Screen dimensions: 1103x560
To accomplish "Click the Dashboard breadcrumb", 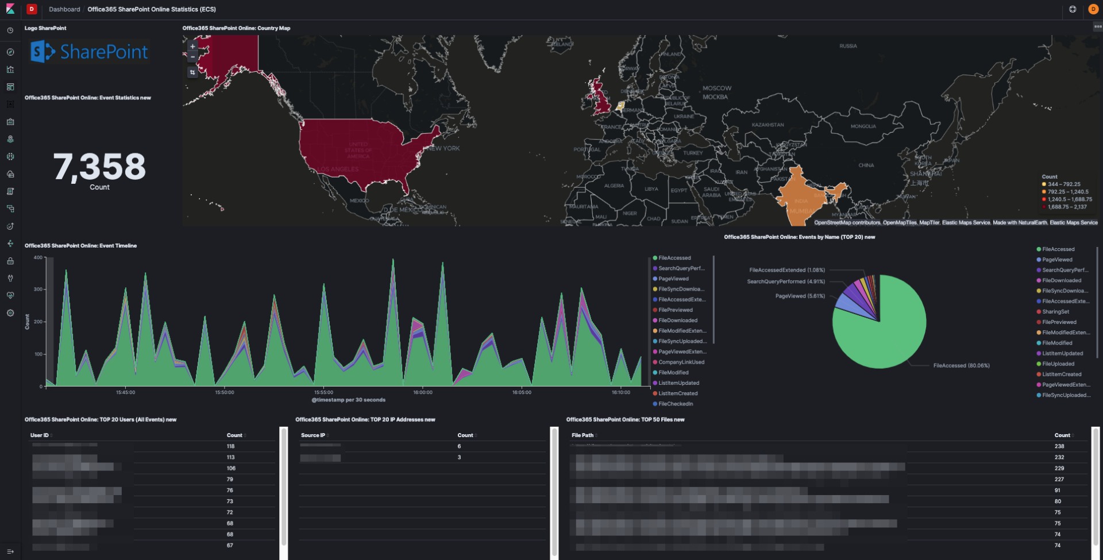I will [x=64, y=9].
